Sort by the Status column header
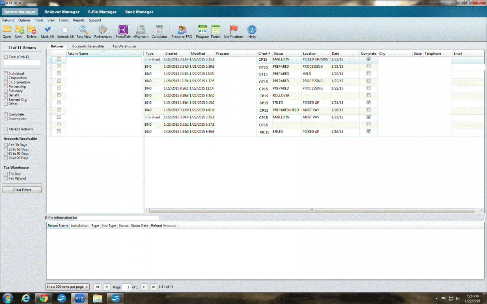The height and width of the screenshot is (304, 487). pos(287,54)
